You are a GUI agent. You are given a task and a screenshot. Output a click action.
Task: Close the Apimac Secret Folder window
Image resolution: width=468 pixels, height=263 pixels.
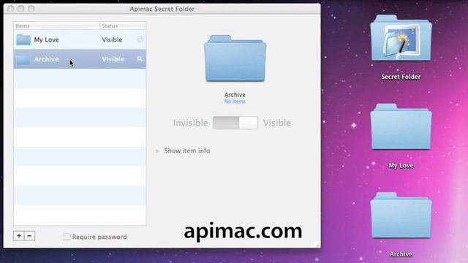pyautogui.click(x=11, y=9)
